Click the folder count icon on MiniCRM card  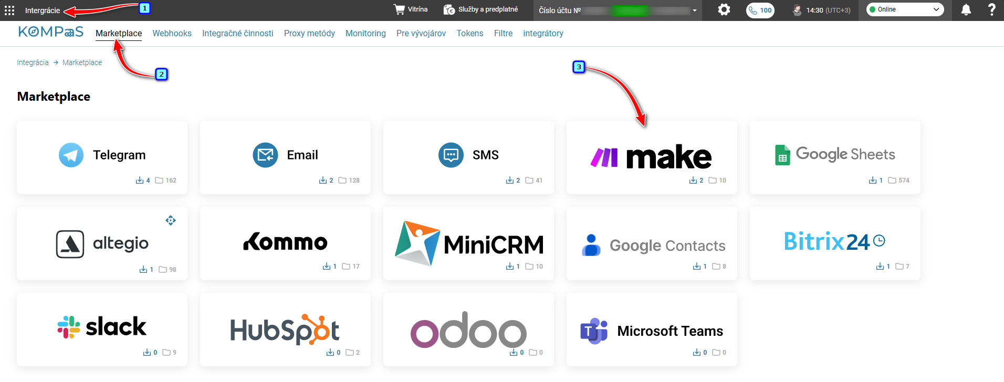pyautogui.click(x=529, y=266)
